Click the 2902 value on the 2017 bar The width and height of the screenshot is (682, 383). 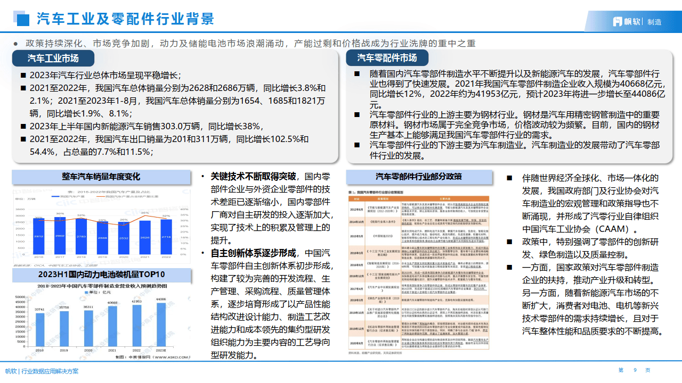[60, 236]
